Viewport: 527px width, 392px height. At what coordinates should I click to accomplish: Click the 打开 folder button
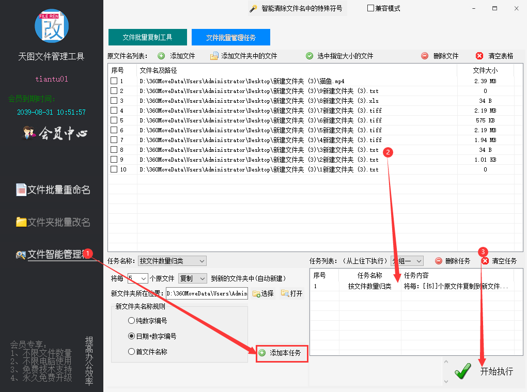(292, 293)
